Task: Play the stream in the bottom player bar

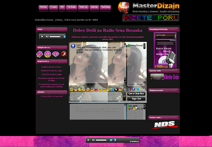Action: 88,140
